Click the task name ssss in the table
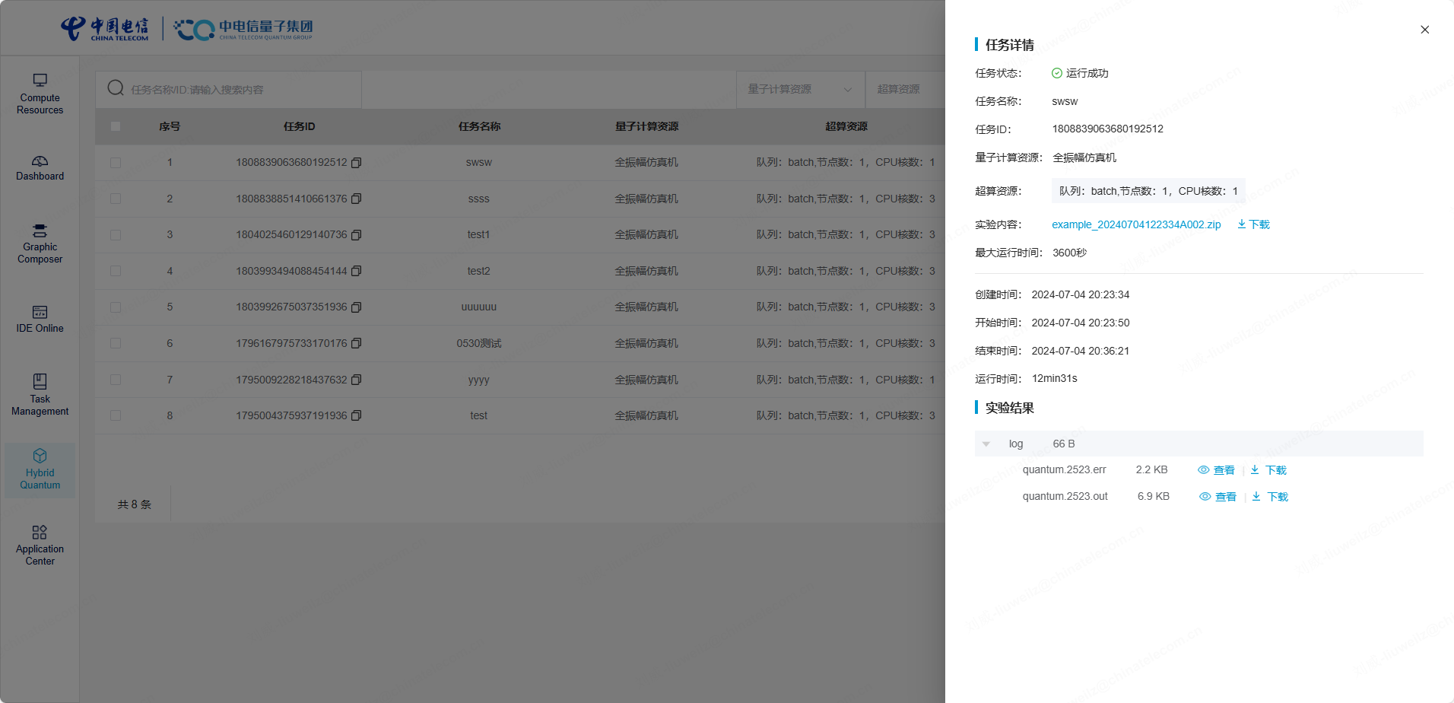The width and height of the screenshot is (1454, 703). pos(479,199)
